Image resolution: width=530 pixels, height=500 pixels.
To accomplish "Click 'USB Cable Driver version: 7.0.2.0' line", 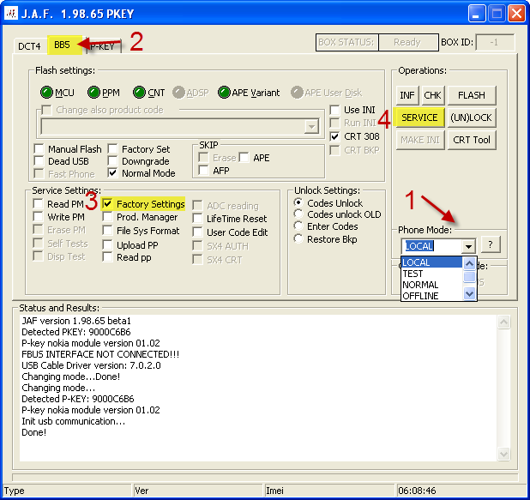I will 91,365.
